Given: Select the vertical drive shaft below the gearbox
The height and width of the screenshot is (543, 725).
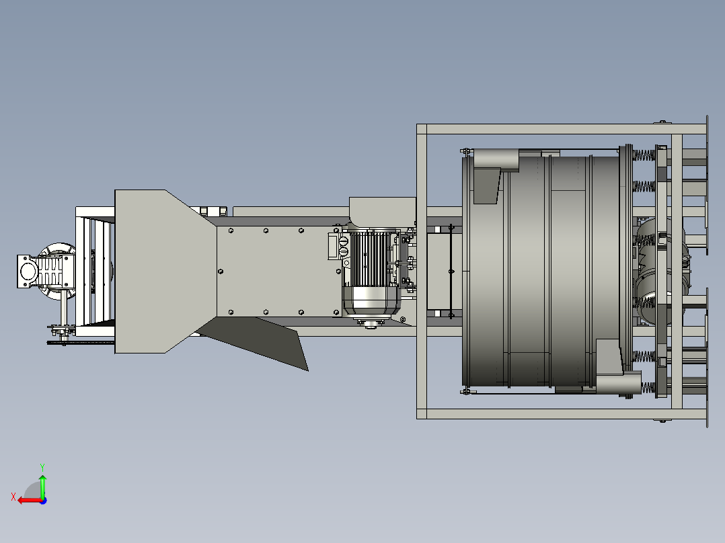Looking at the screenshot, I should pos(63,312).
